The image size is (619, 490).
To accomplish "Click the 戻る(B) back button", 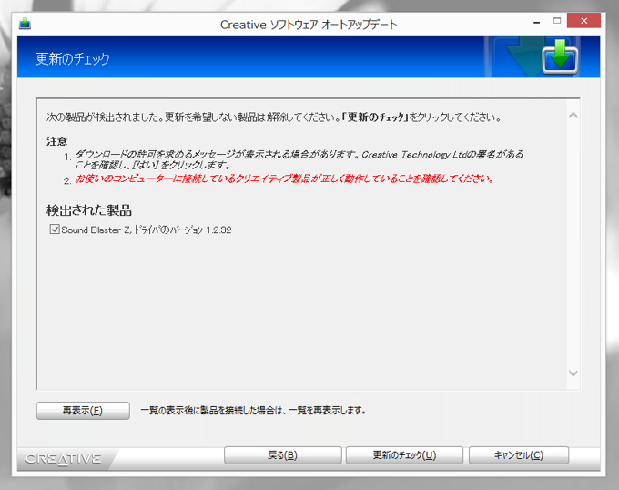I will click(x=283, y=455).
